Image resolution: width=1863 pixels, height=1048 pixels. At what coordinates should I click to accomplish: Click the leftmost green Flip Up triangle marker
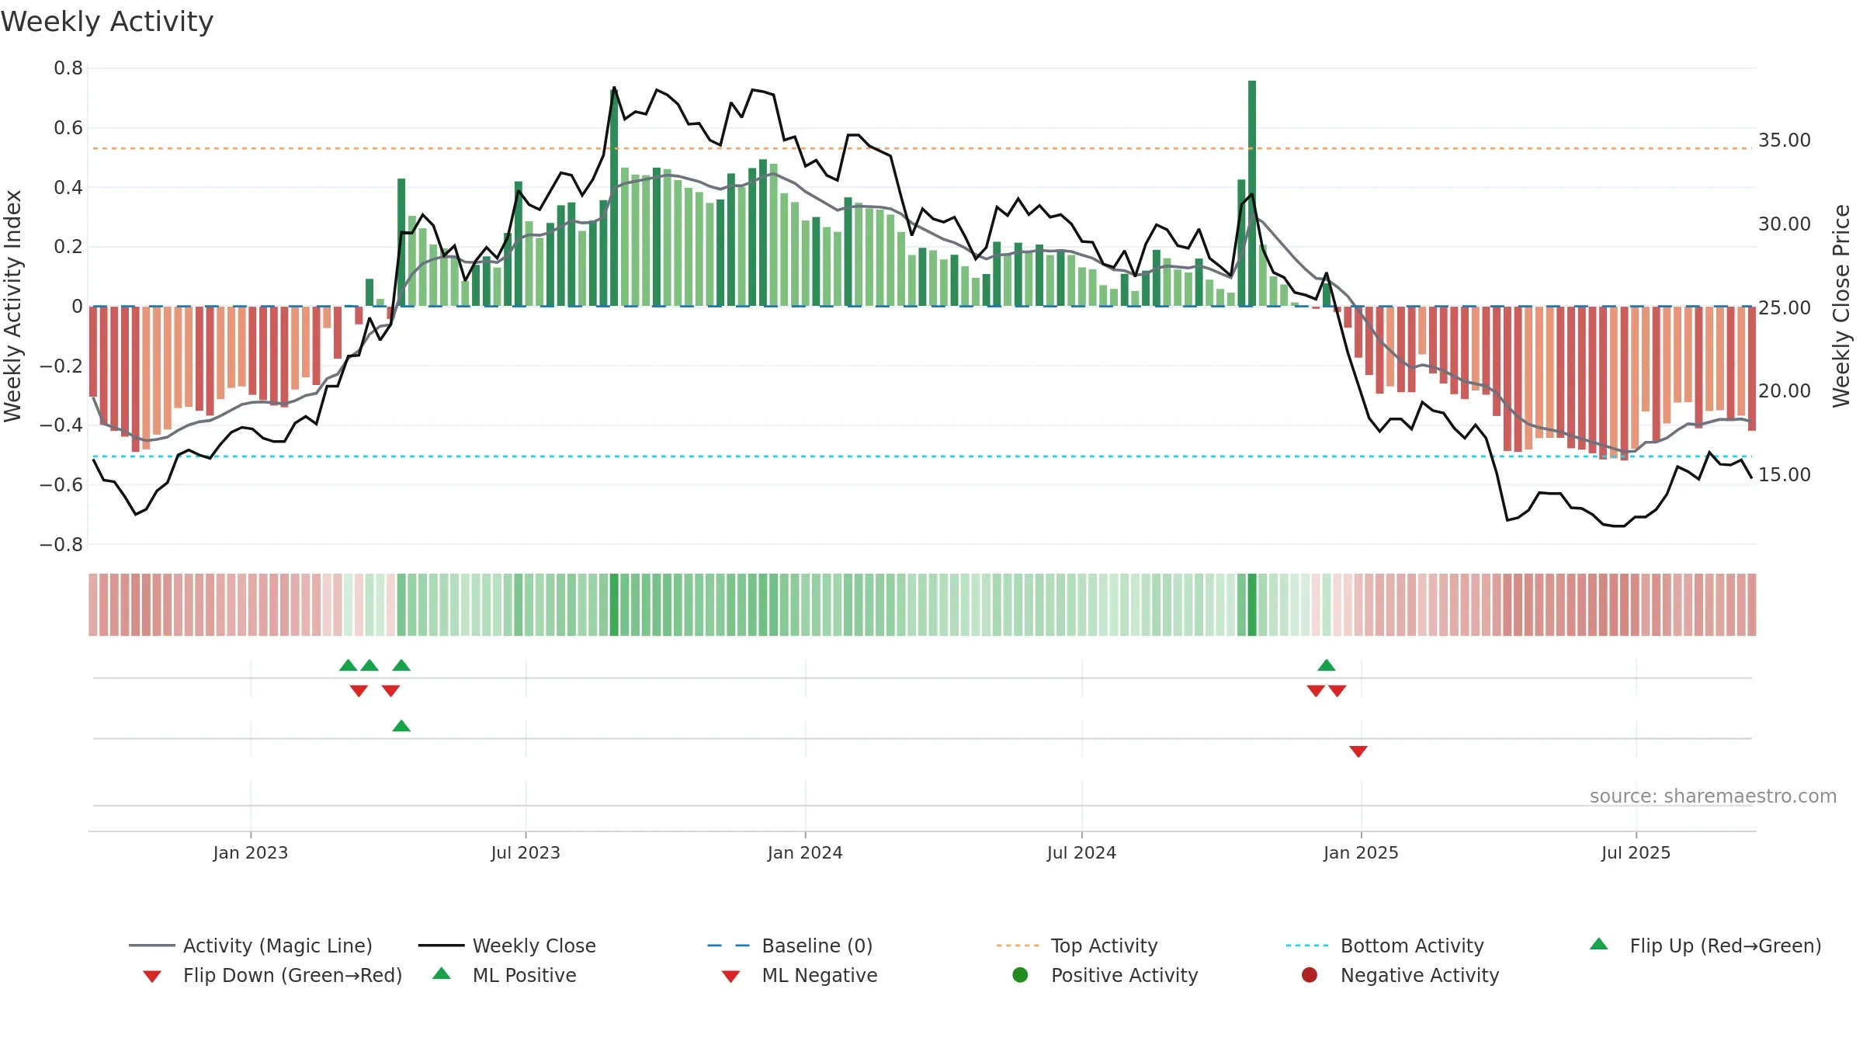click(349, 665)
